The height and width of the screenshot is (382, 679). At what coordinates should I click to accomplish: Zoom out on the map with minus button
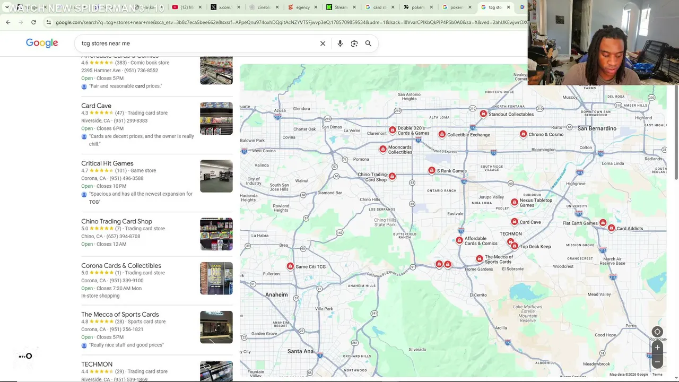point(657,362)
